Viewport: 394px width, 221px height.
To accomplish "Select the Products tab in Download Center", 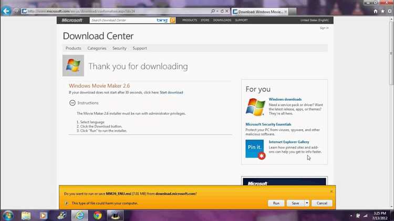I will click(x=74, y=48).
